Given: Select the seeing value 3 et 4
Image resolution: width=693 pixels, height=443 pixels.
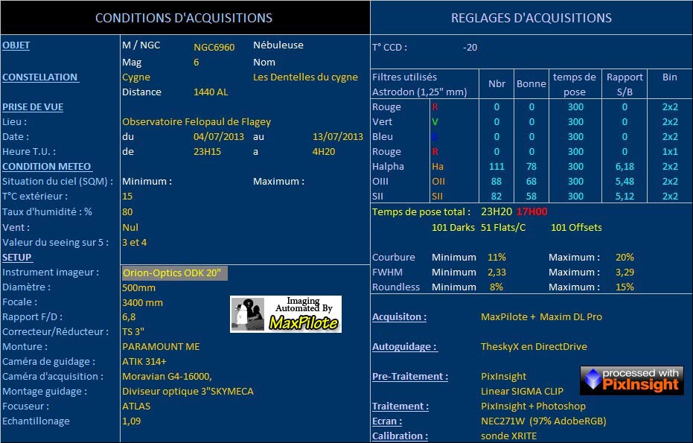Looking at the screenshot, I should 134,242.
